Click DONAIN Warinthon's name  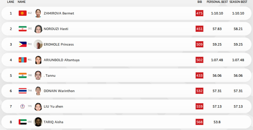(x=59, y=91)
